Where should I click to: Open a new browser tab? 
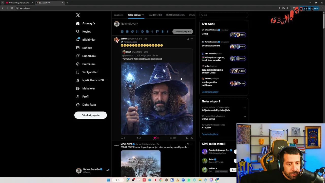click(67, 3)
